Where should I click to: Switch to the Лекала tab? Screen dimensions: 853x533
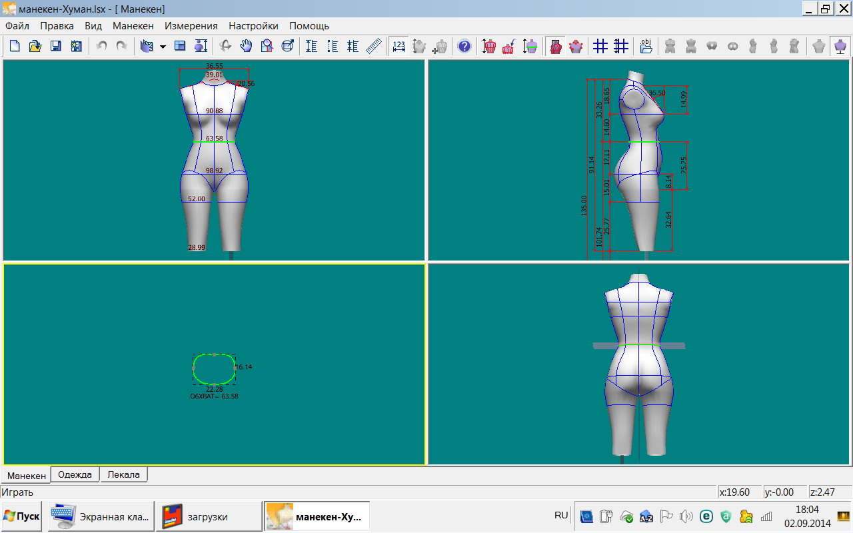click(x=123, y=474)
